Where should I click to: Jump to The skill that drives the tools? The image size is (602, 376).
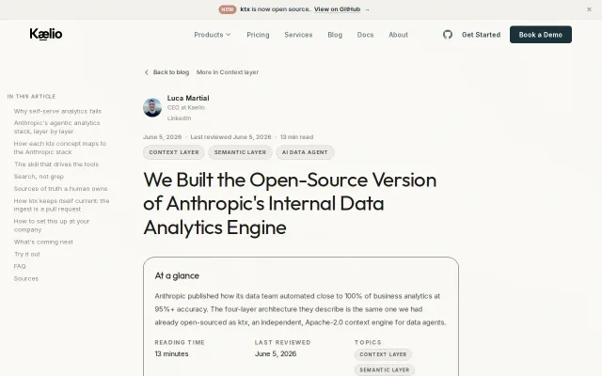[56, 164]
